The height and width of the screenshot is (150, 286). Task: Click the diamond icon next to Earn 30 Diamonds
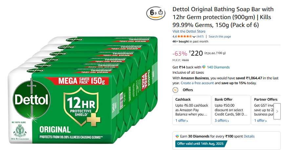[x=177, y=136]
